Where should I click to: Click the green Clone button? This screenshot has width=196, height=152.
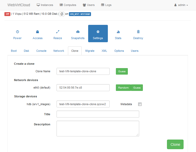click(x=175, y=144)
